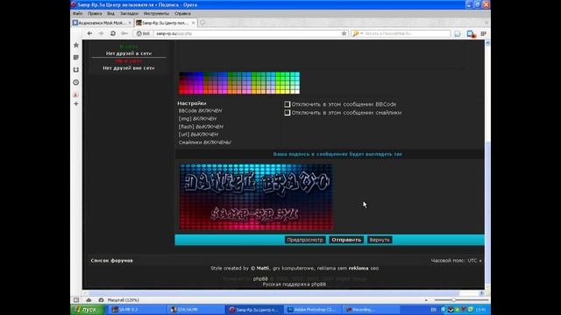Click the Web badge in address bar
Image resolution: width=561 pixels, height=315 pixels.
143,33
